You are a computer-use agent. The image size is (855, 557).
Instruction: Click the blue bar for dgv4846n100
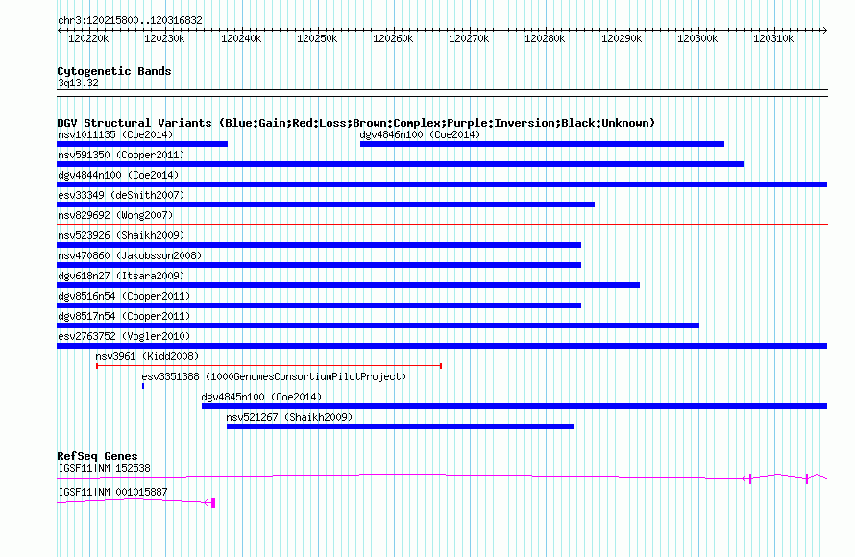542,144
